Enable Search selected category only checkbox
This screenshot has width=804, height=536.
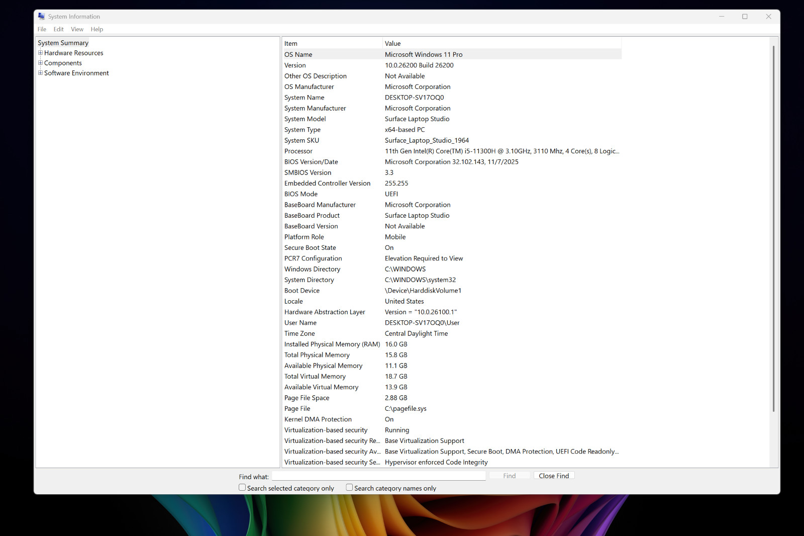[x=242, y=488]
